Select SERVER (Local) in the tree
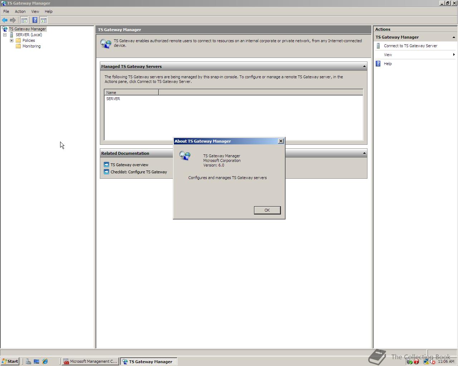458x366 pixels. (29, 35)
